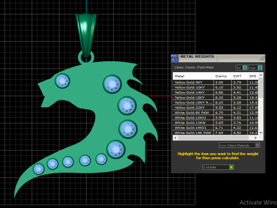Click the 4.31 DWT cell

point(239,113)
